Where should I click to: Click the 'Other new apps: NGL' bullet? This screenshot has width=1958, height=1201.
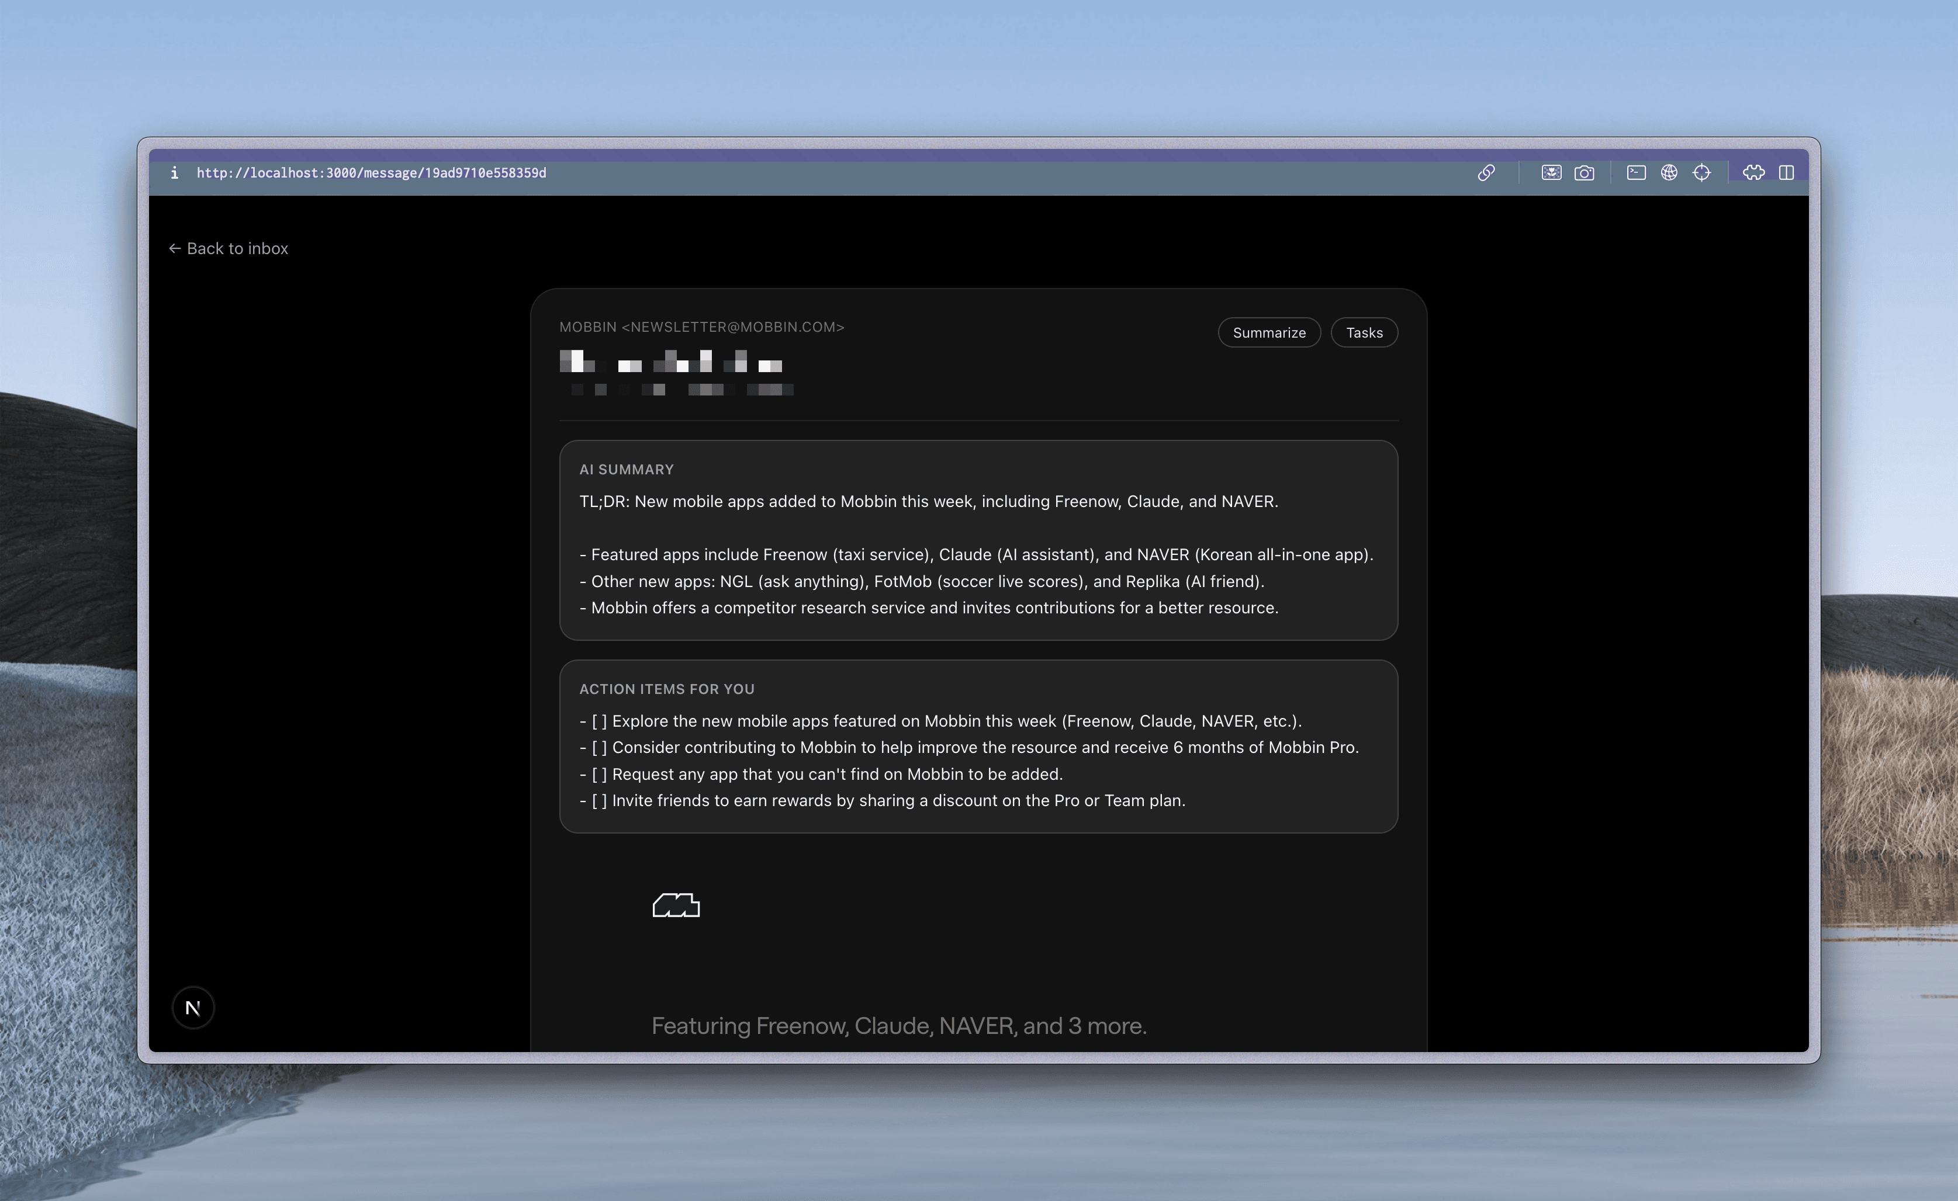click(x=922, y=581)
